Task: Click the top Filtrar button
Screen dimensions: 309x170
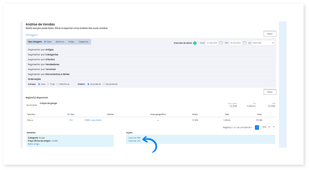Action: coord(269,34)
